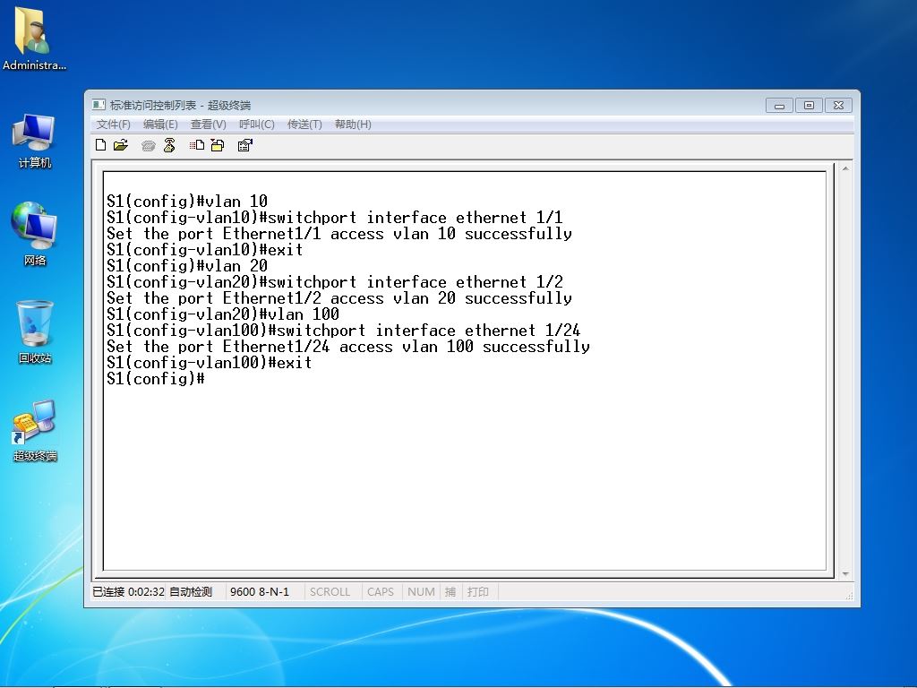
Task: Click the 'S1(config-vlan20)#vlan 100' line
Action: (223, 314)
